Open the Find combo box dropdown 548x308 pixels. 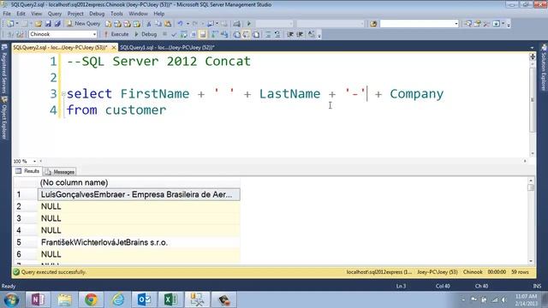pyautogui.click(x=456, y=23)
